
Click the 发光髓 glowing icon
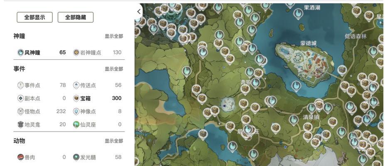(76, 157)
